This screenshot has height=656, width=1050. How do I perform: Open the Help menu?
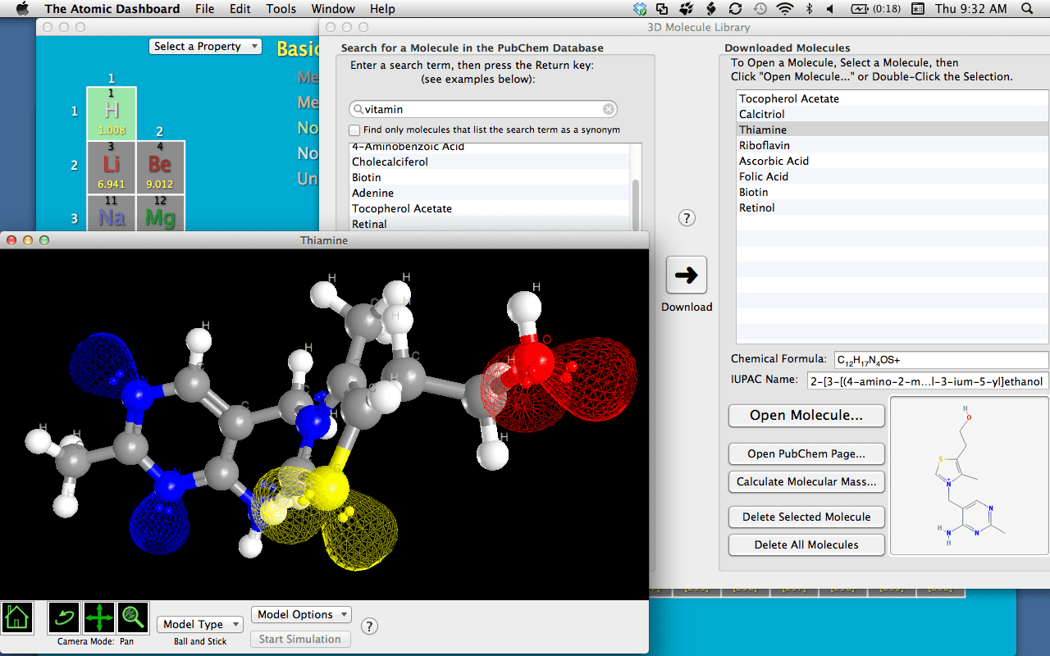click(382, 9)
